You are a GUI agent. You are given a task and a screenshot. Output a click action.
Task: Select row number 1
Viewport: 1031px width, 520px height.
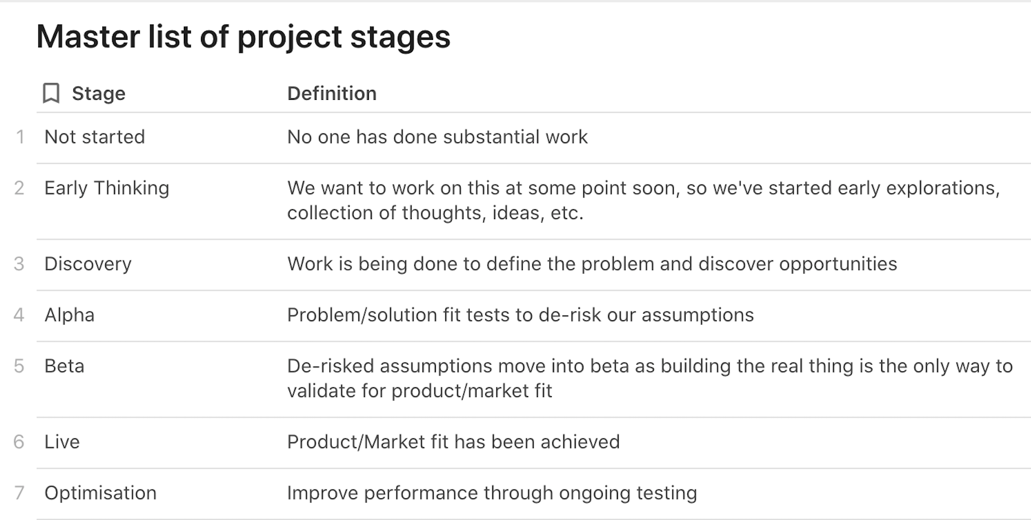[x=20, y=137]
